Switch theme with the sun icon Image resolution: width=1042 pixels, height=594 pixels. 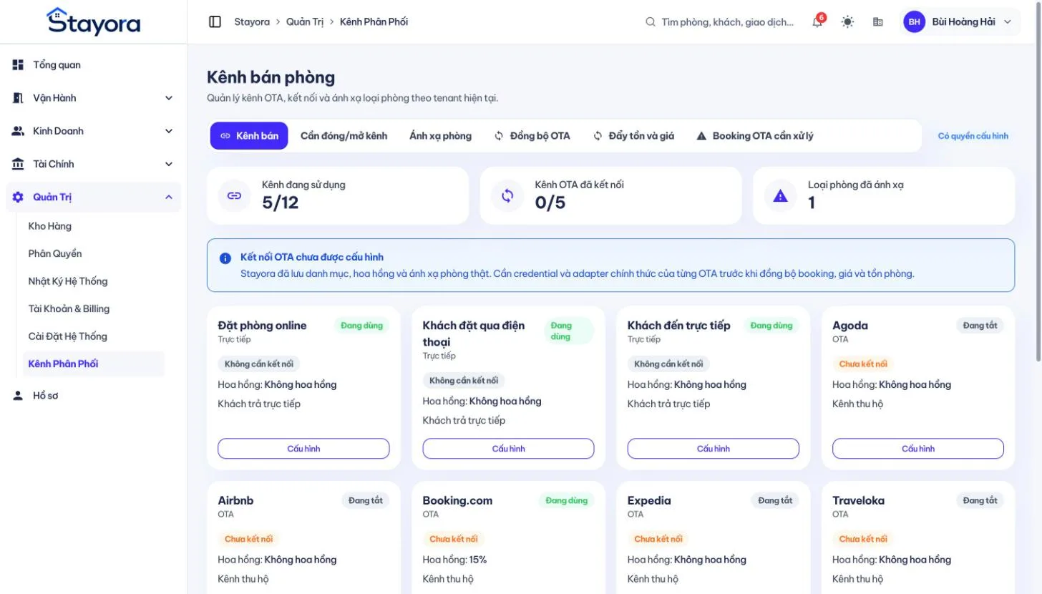847,21
